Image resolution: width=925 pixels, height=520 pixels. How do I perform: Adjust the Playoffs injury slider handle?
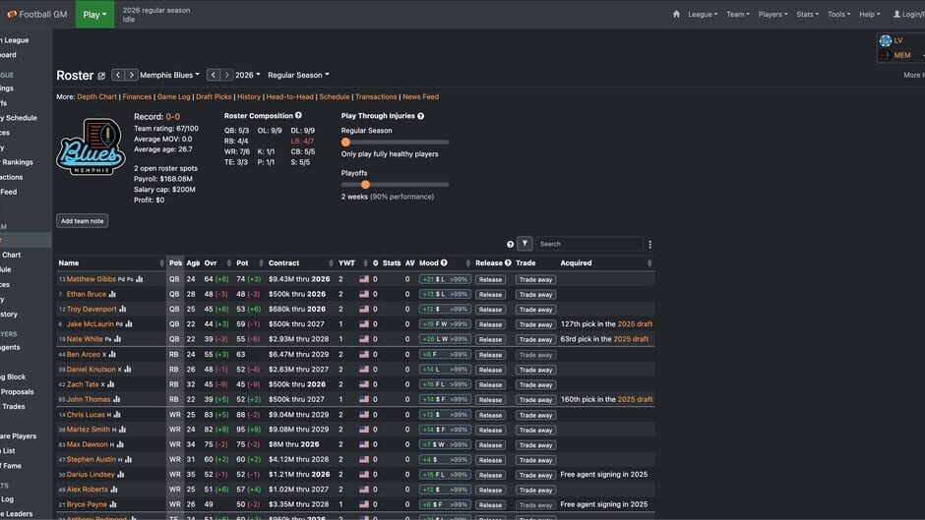pos(365,184)
